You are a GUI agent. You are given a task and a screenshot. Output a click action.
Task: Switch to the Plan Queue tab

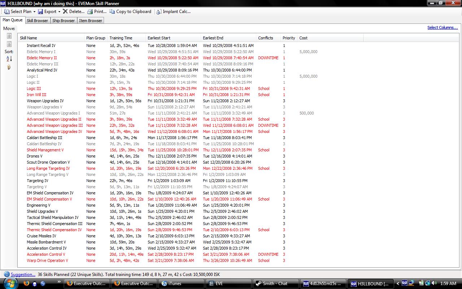13,20
